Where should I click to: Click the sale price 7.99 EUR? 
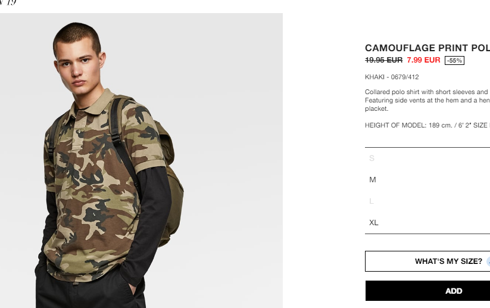click(423, 60)
